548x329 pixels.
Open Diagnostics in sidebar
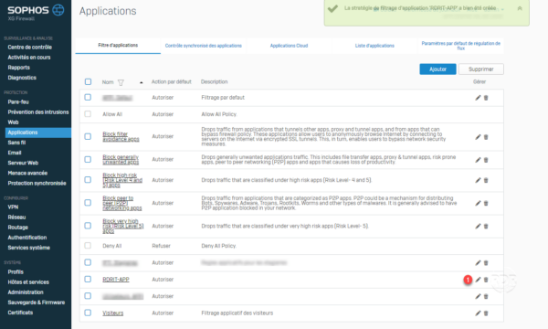pos(22,78)
